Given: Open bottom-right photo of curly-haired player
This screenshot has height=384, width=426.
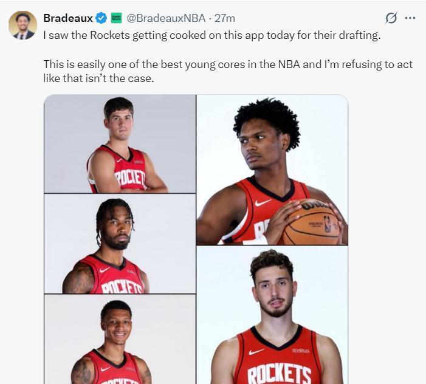Looking at the screenshot, I should point(272,315).
